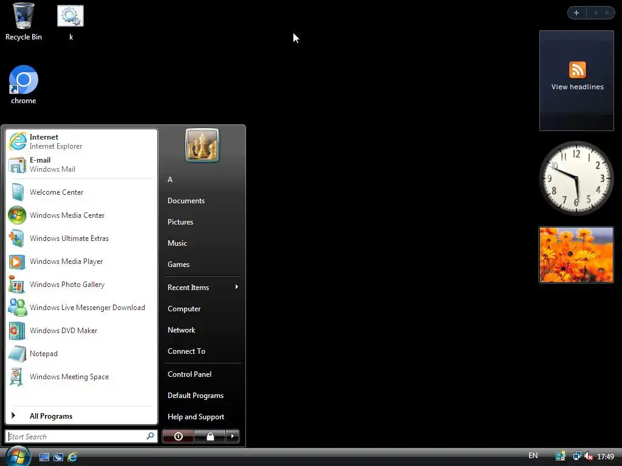
Task: Launch Windows Media Player
Action: point(81,262)
